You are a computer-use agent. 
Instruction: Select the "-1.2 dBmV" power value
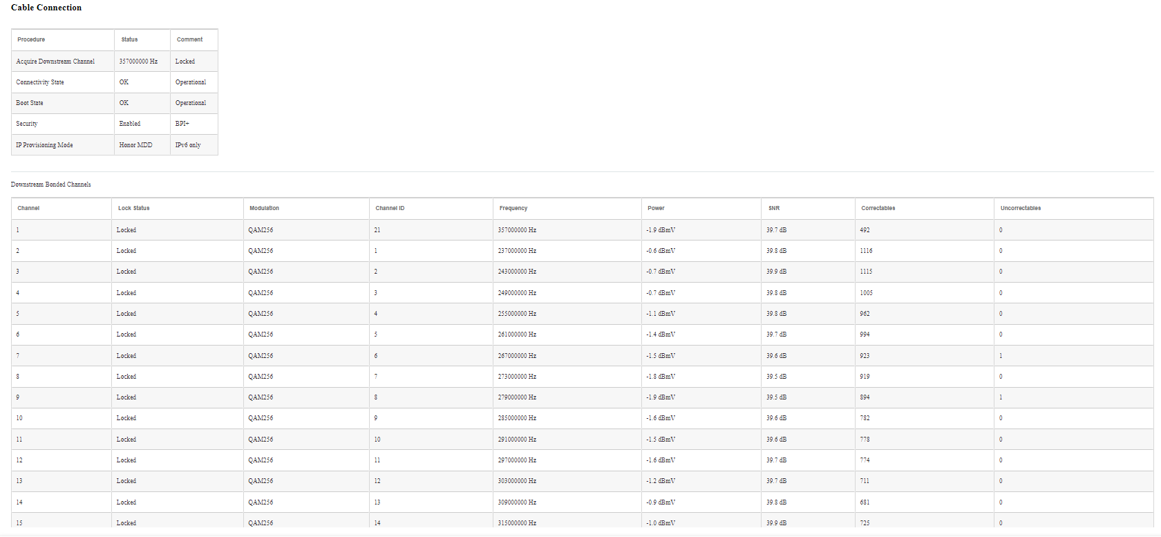point(661,481)
